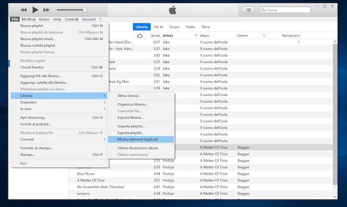Switch to the Store tab
Image resolution: width=347 pixels, height=207 pixels.
[x=205, y=27]
